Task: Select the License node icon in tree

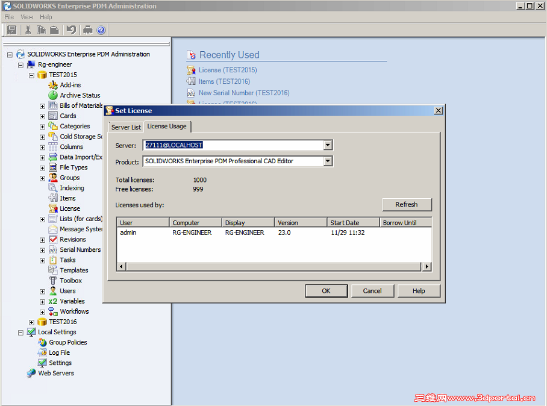Action: [53, 208]
